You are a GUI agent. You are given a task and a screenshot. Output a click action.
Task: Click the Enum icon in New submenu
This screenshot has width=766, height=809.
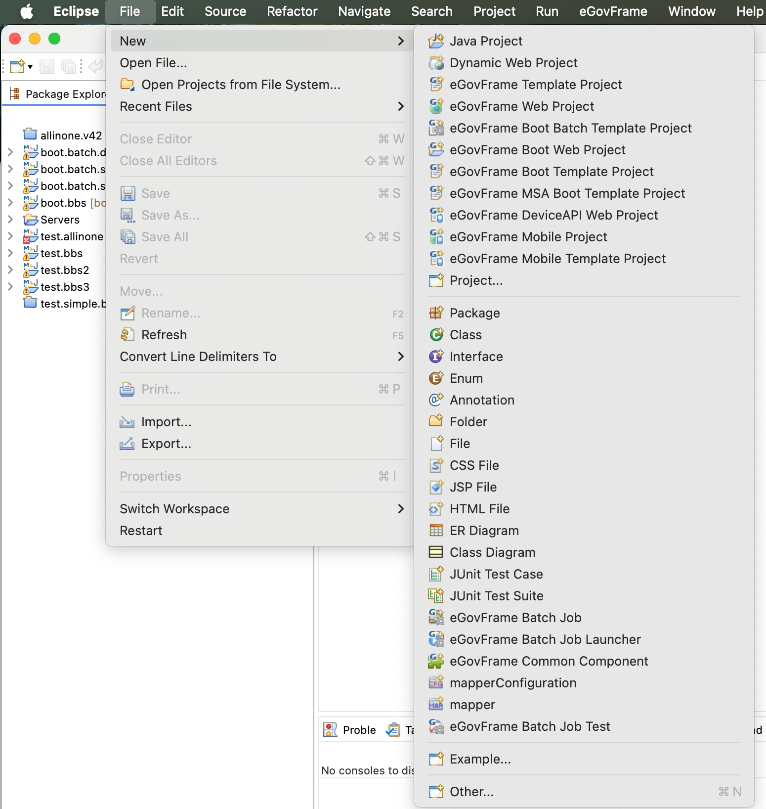coord(436,378)
